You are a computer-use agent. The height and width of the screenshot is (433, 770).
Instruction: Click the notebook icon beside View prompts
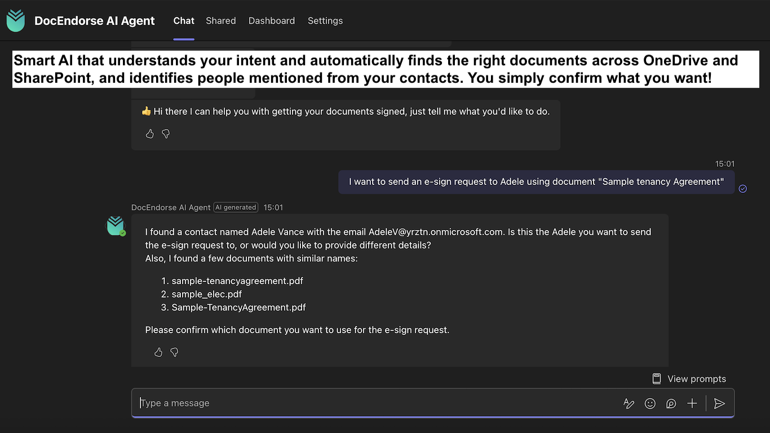coord(656,378)
